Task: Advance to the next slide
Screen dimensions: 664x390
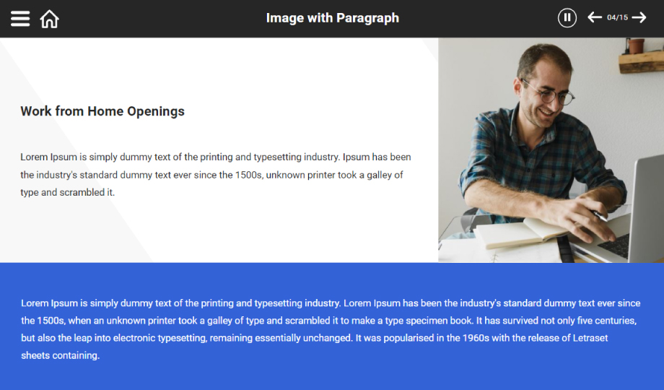Action: click(639, 17)
